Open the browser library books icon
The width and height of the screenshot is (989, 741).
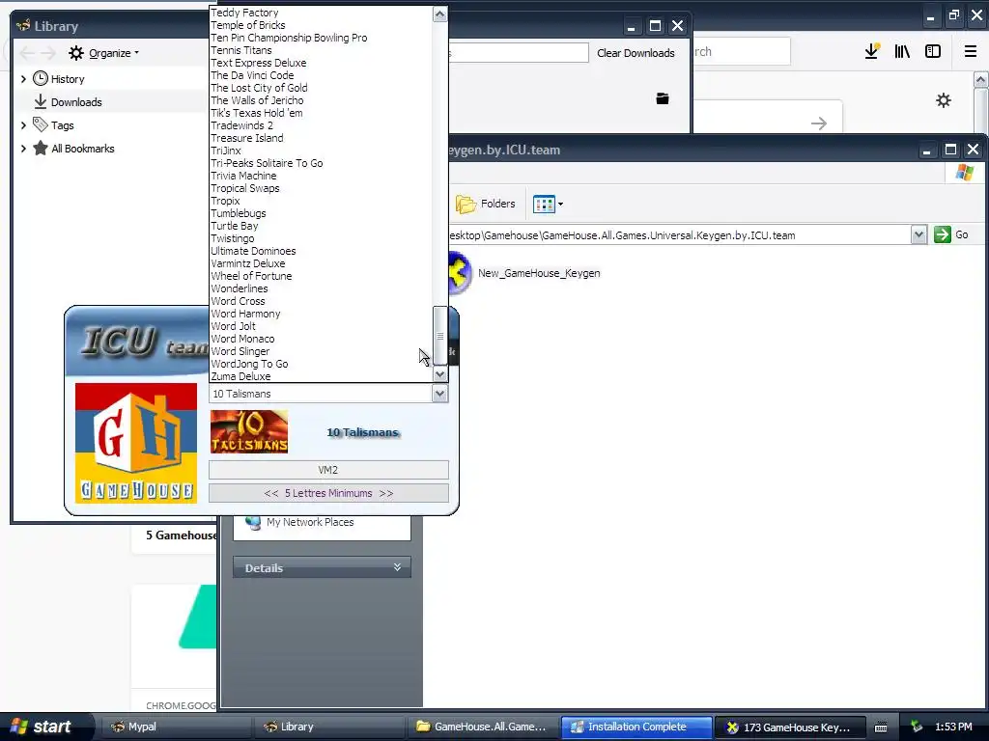[x=902, y=52]
